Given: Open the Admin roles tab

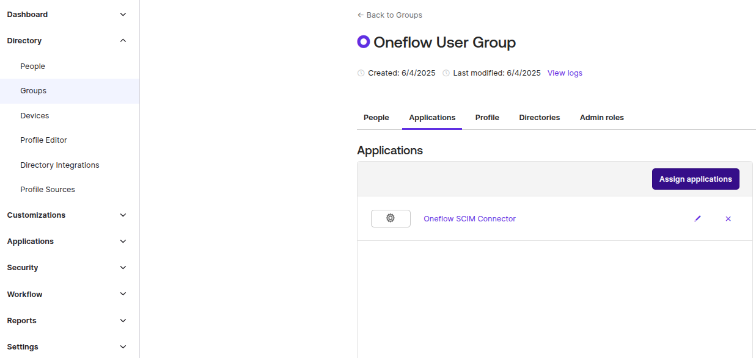Looking at the screenshot, I should point(601,118).
